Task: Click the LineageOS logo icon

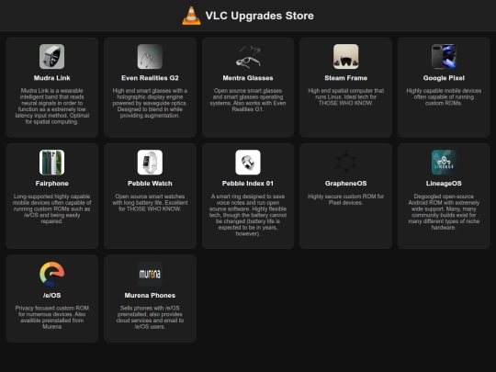Action: coord(444,163)
